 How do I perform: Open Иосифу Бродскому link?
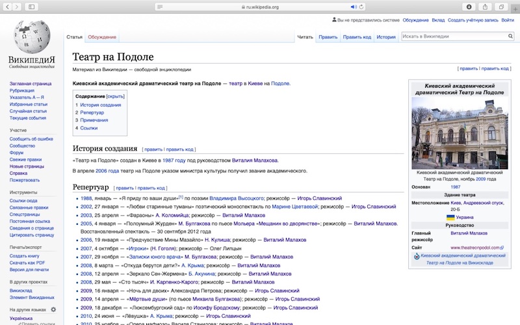click(218, 307)
